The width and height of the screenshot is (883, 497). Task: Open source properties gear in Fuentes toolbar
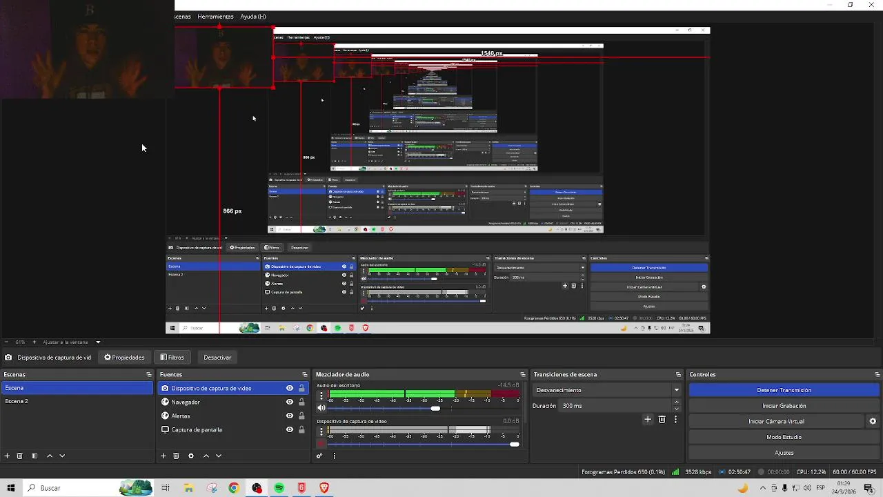(x=191, y=456)
